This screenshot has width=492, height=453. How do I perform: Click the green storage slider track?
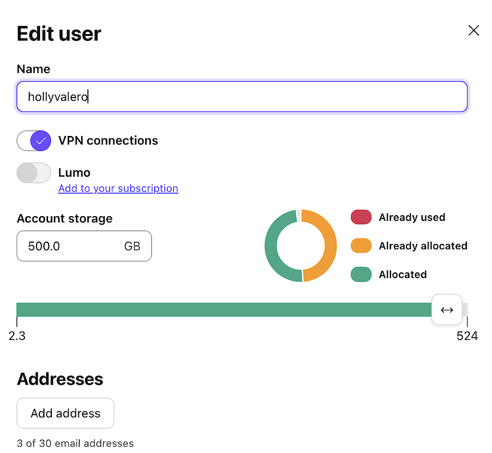click(x=223, y=310)
